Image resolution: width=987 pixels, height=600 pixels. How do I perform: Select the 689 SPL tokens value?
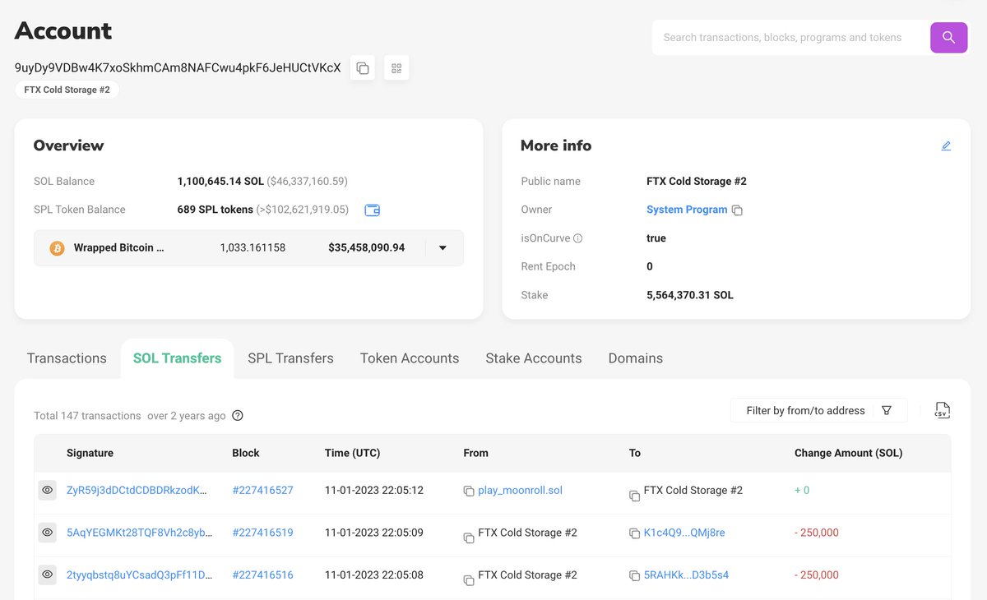coord(215,210)
